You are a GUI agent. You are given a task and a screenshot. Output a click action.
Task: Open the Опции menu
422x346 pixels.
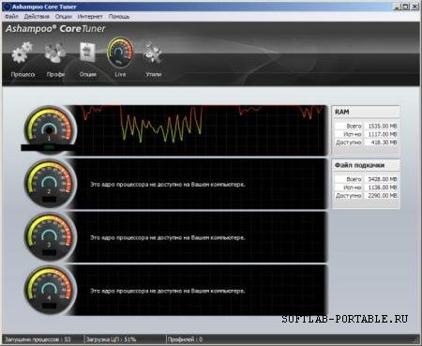[64, 17]
